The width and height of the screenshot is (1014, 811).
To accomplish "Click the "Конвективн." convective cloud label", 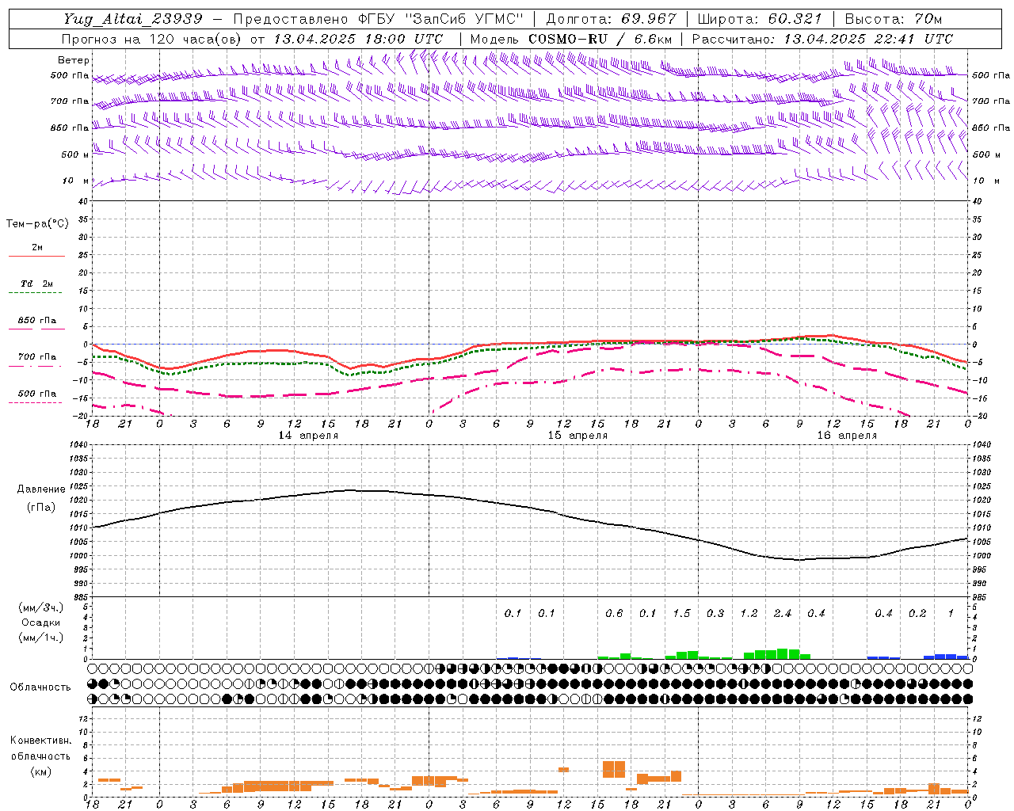I will point(40,741).
